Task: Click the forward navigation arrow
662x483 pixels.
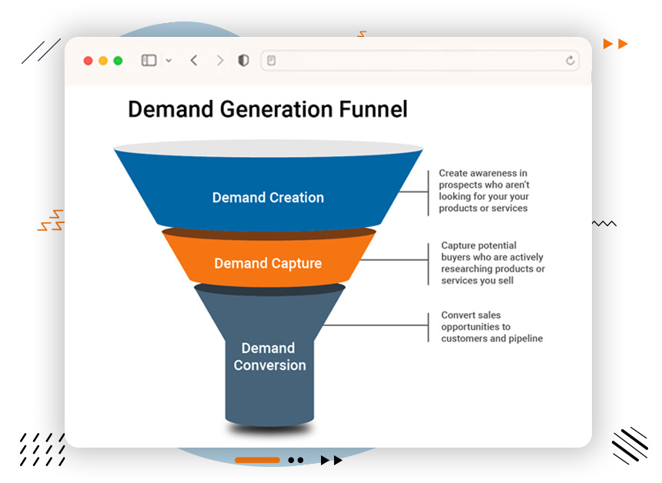Action: 221,60
